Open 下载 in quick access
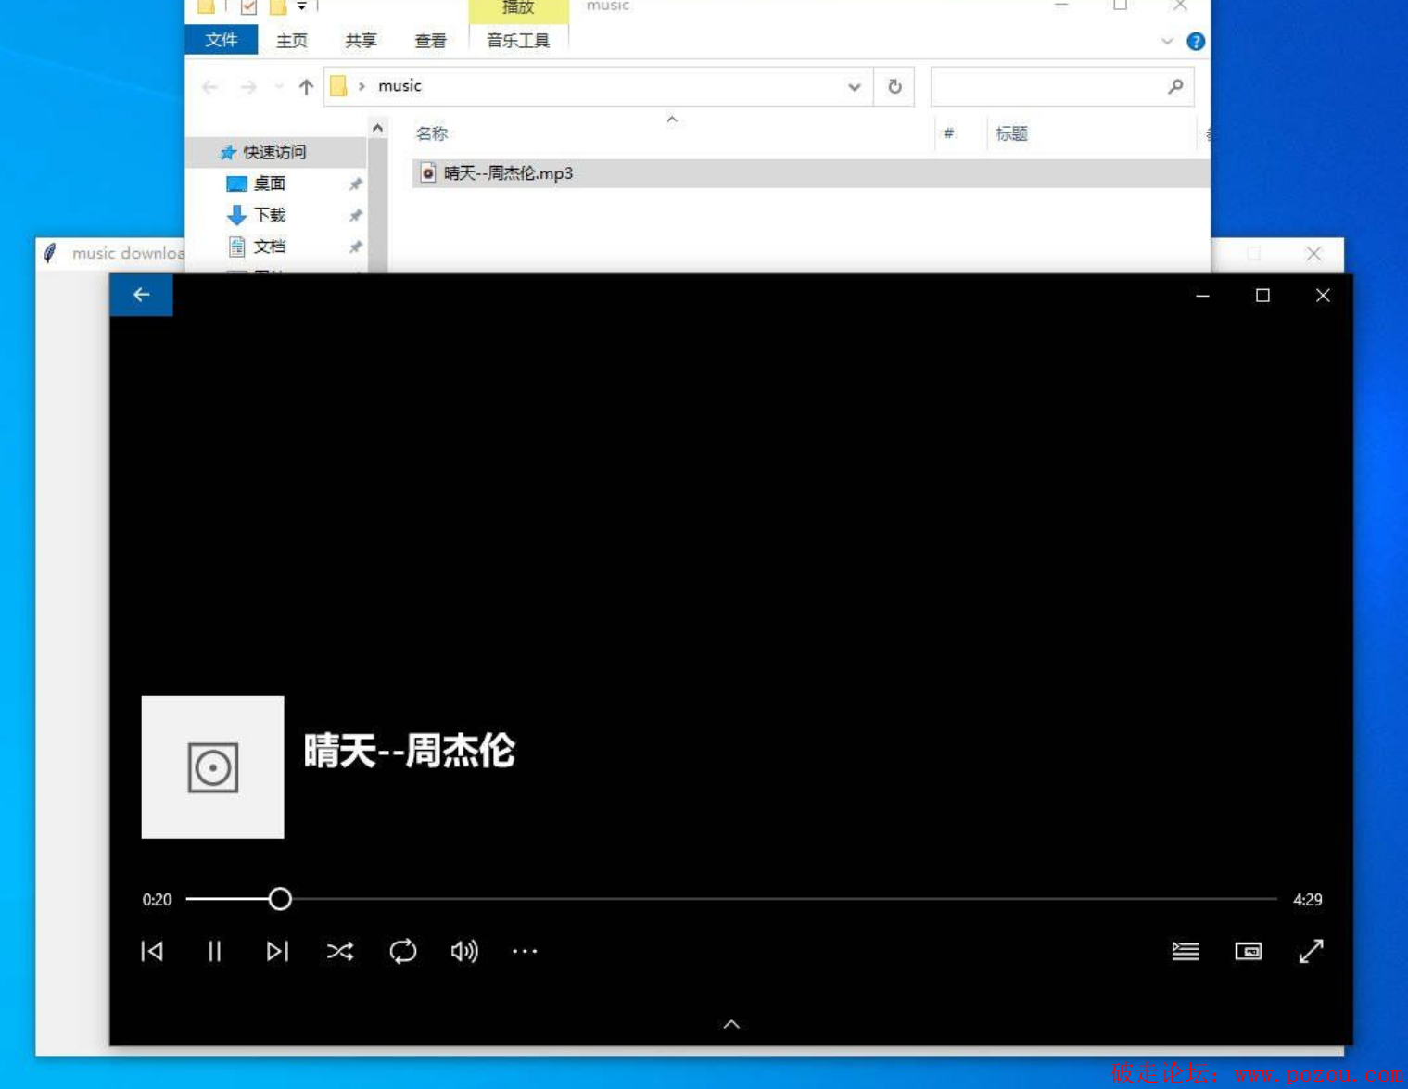 [270, 215]
